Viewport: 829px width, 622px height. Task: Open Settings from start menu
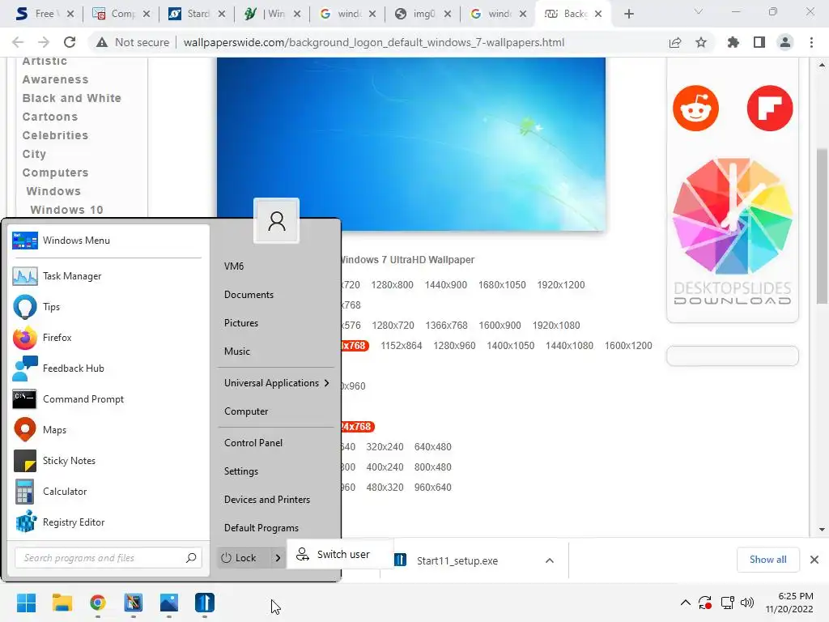point(241,471)
